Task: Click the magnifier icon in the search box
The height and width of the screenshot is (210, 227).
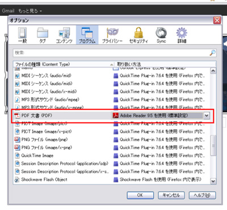Action: [212, 53]
